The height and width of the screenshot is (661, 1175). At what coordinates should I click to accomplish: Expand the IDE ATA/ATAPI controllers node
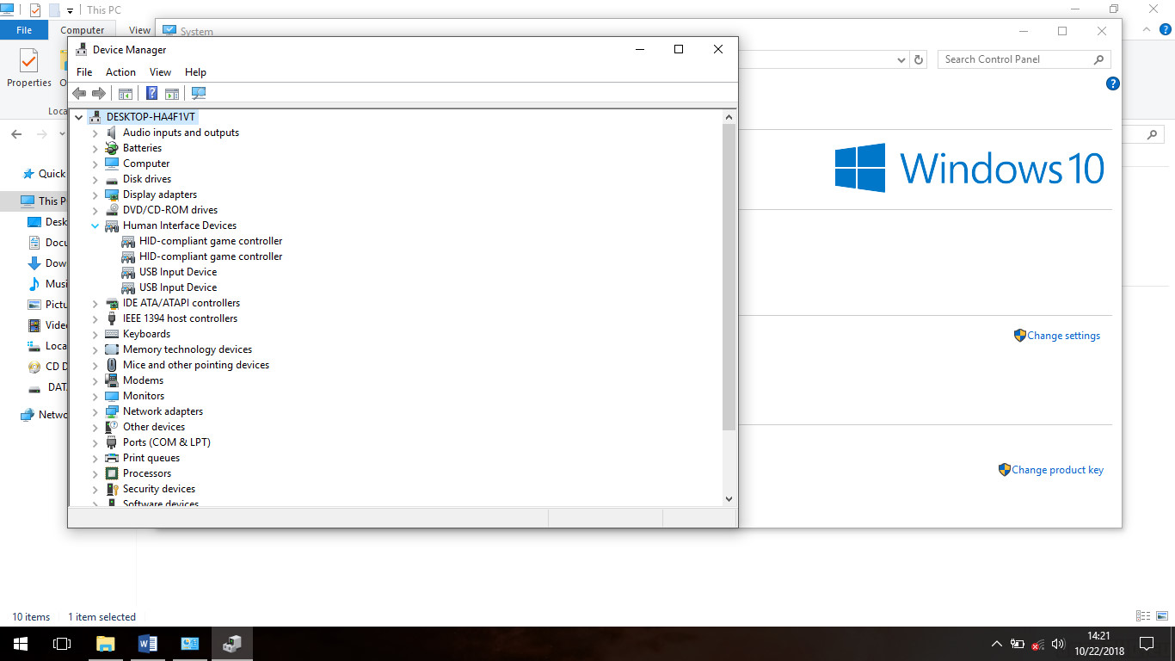[95, 303]
